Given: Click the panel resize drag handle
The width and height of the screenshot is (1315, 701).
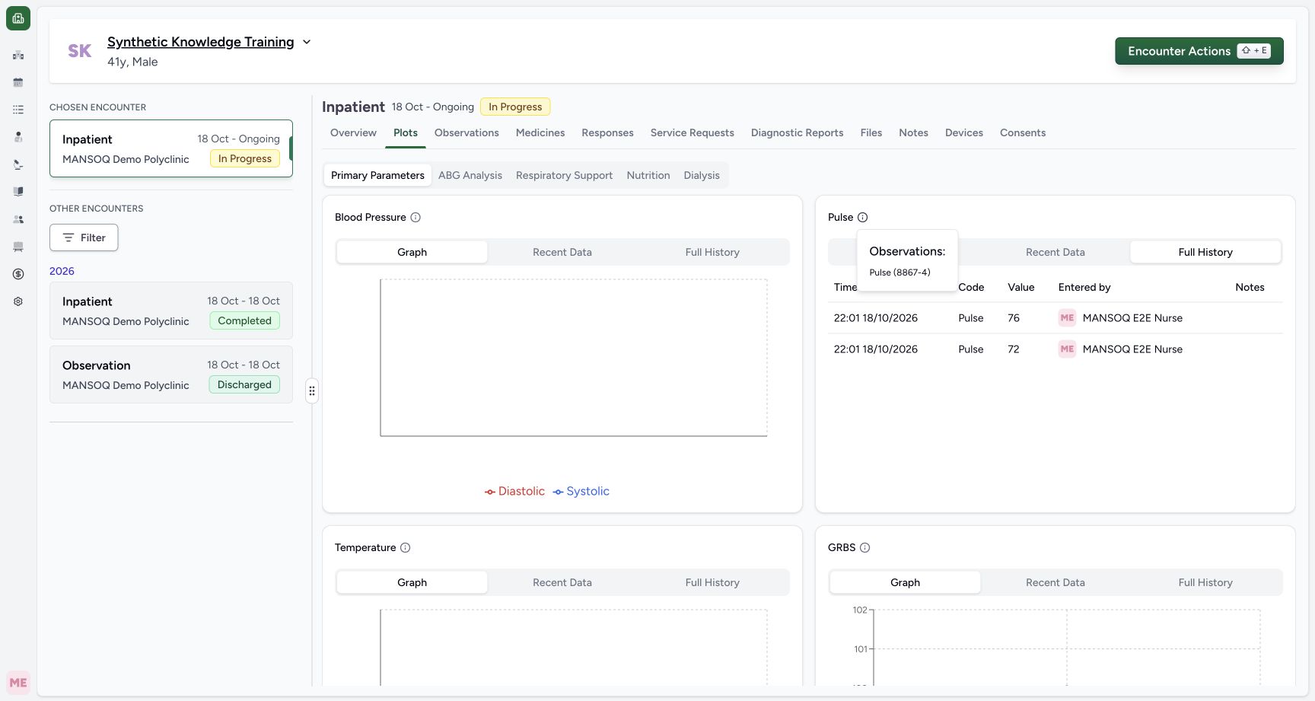Looking at the screenshot, I should click(312, 391).
